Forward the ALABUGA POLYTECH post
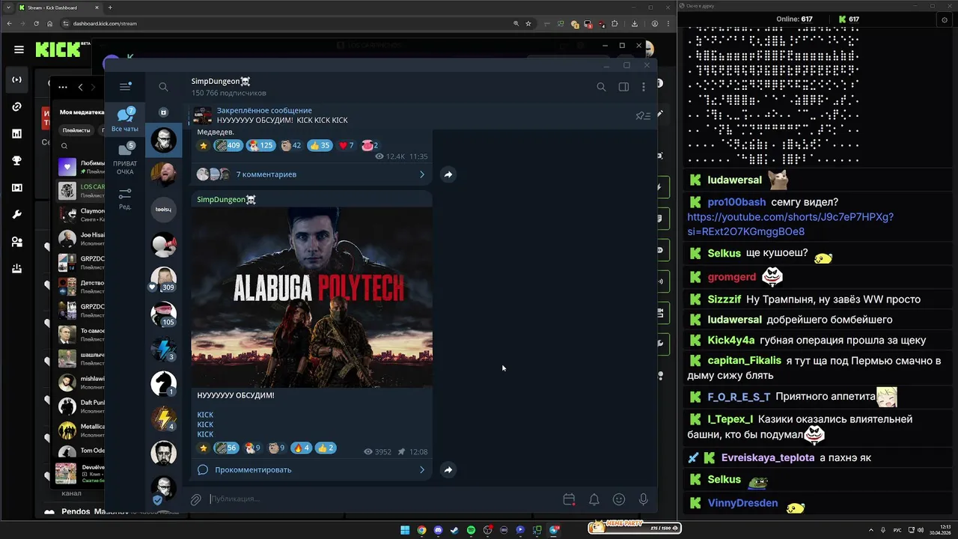The image size is (958, 539). point(448,470)
